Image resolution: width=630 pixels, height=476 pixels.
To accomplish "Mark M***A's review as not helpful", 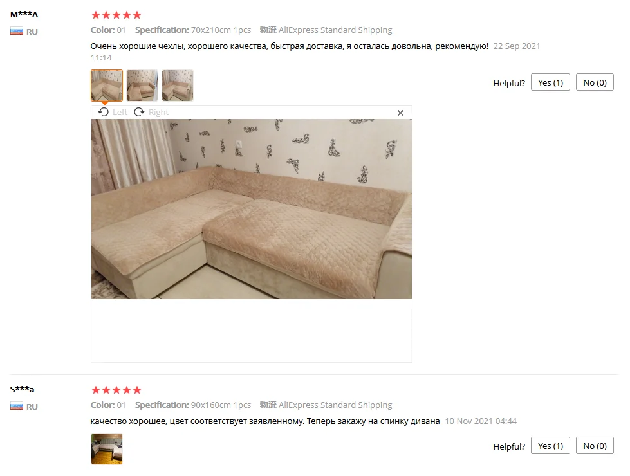I will [x=595, y=82].
